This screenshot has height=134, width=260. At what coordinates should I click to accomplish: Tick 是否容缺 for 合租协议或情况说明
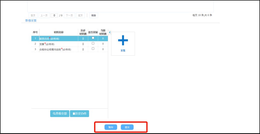click(93, 49)
